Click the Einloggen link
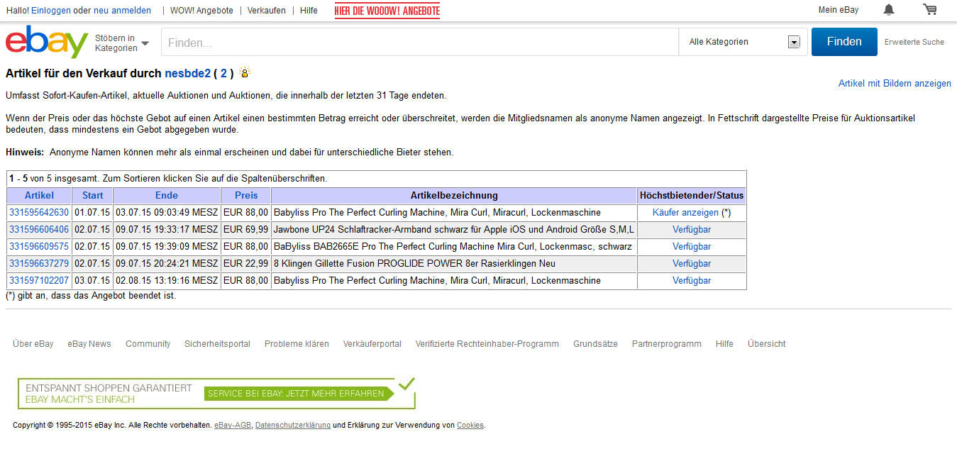Viewport: 957px width, 466px height. (50, 11)
